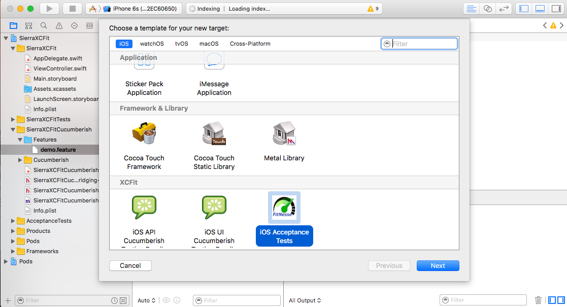Select Cocoa Touch Static Library template

[x=214, y=146]
